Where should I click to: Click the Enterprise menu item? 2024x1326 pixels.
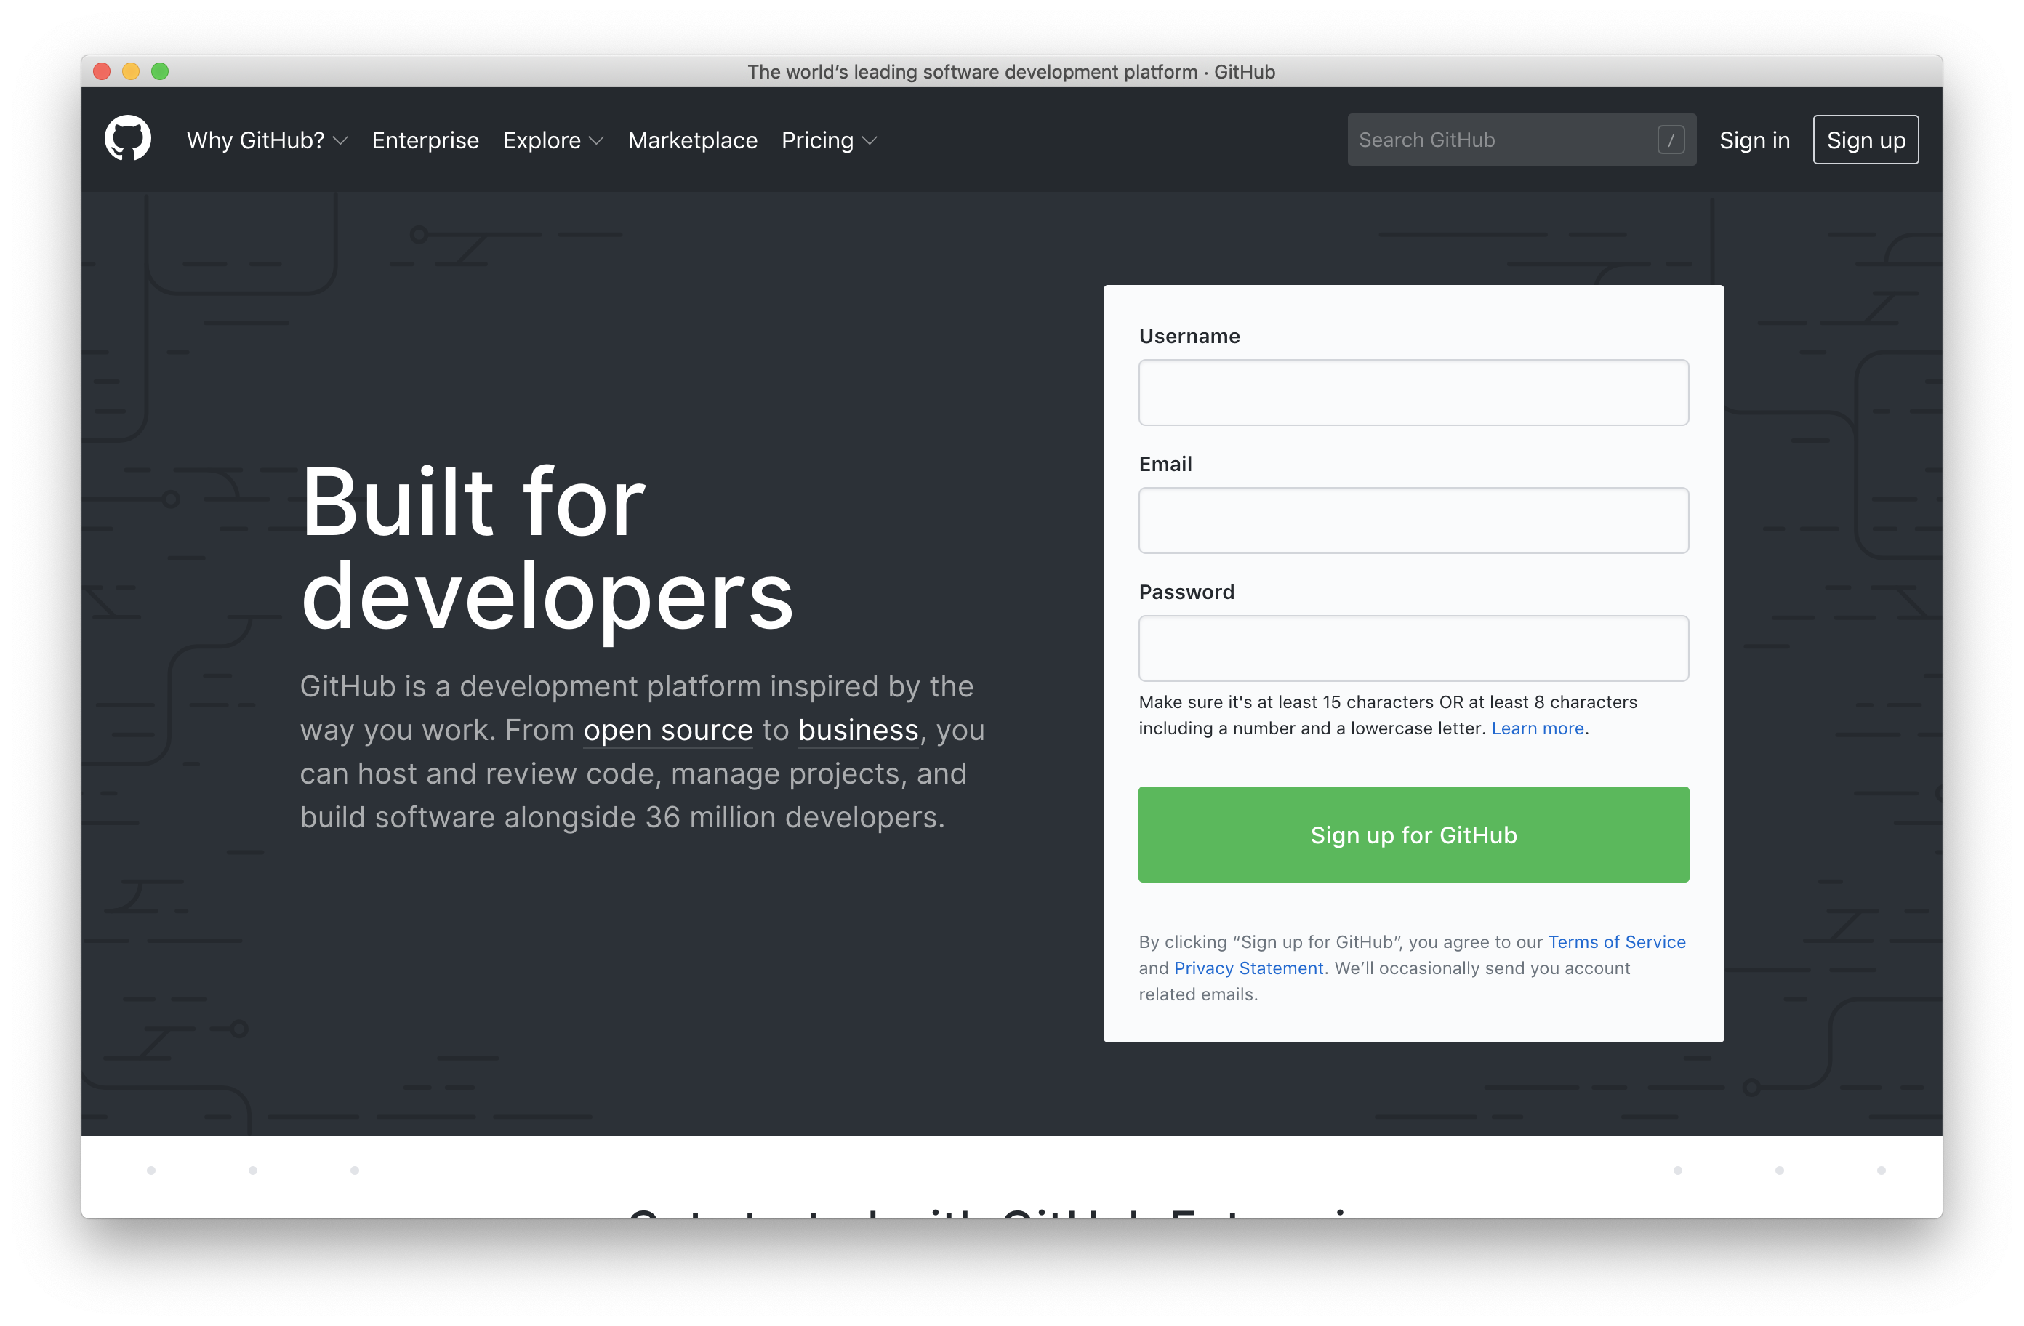point(426,140)
